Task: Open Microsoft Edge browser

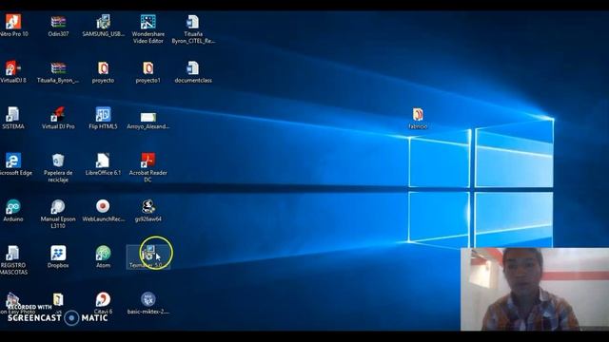Action: (x=13, y=161)
